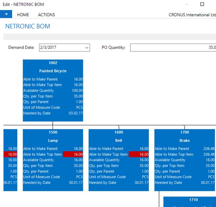
Task: Click Bell Unit of Measure Code row
Action: [x=119, y=177]
